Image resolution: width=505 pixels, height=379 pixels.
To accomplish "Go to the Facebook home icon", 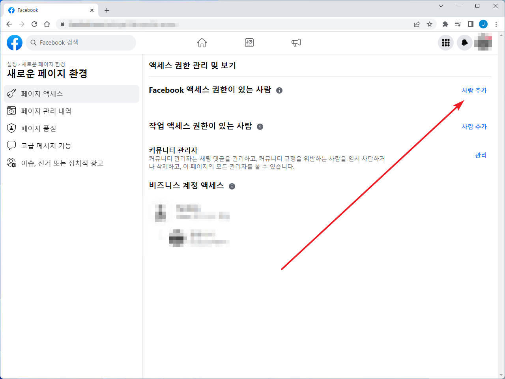I will (x=202, y=43).
